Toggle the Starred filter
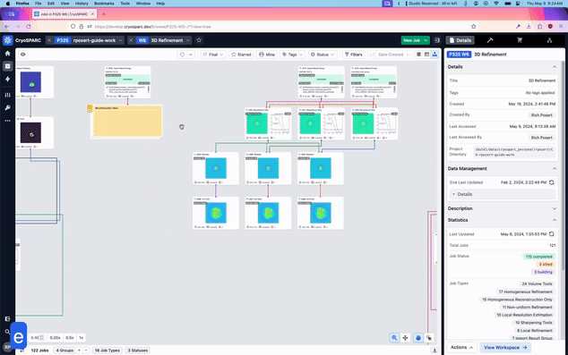The height and width of the screenshot is (355, 568). pyautogui.click(x=241, y=55)
